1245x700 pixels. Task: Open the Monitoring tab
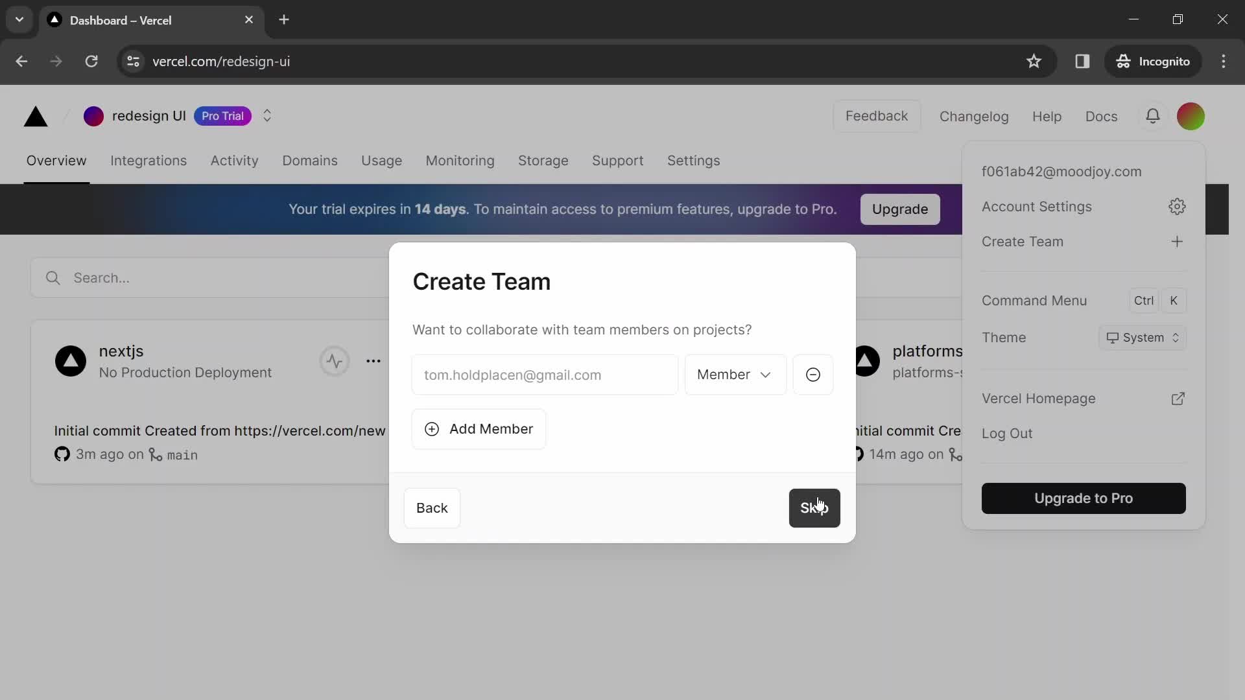click(x=460, y=161)
